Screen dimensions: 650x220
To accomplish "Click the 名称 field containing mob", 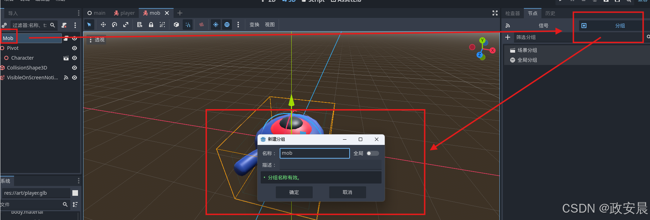I will [314, 153].
